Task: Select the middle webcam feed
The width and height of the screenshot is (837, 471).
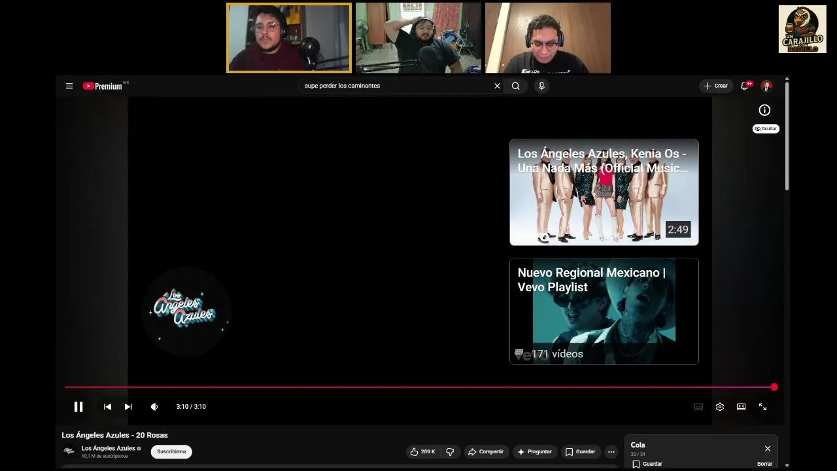Action: pos(418,38)
